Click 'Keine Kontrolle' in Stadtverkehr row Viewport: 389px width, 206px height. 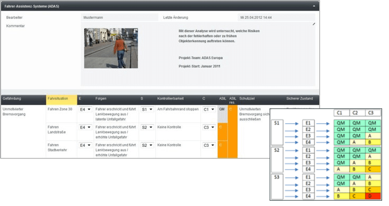click(169, 145)
